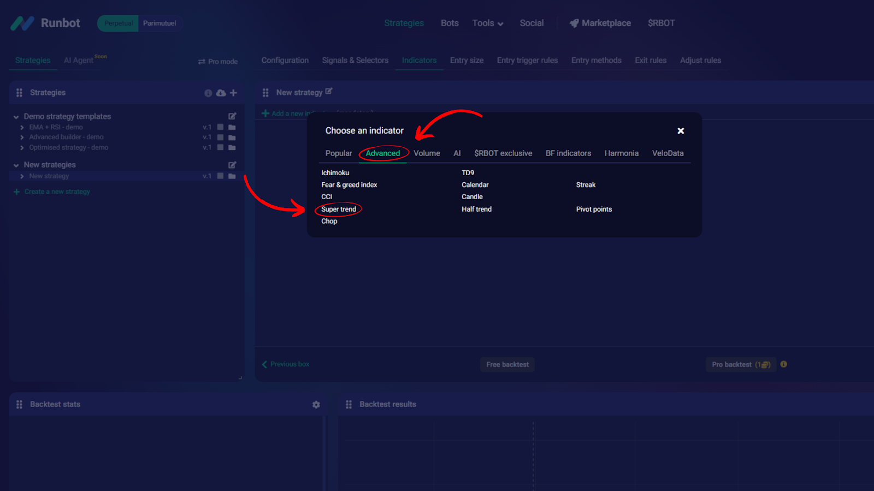Viewport: 874px width, 491px height.
Task: Select the AI indicator tab
Action: tap(457, 153)
